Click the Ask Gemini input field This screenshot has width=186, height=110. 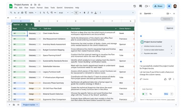pos(157,89)
